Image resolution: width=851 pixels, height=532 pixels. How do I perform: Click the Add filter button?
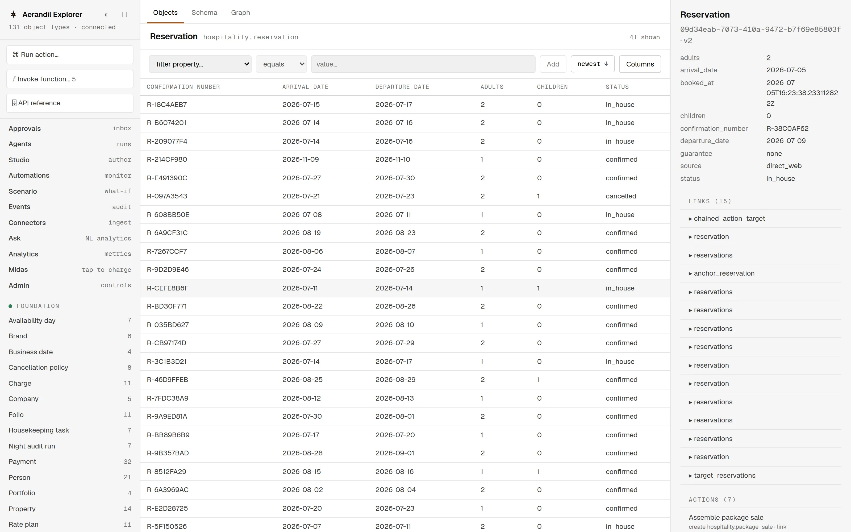tap(553, 64)
